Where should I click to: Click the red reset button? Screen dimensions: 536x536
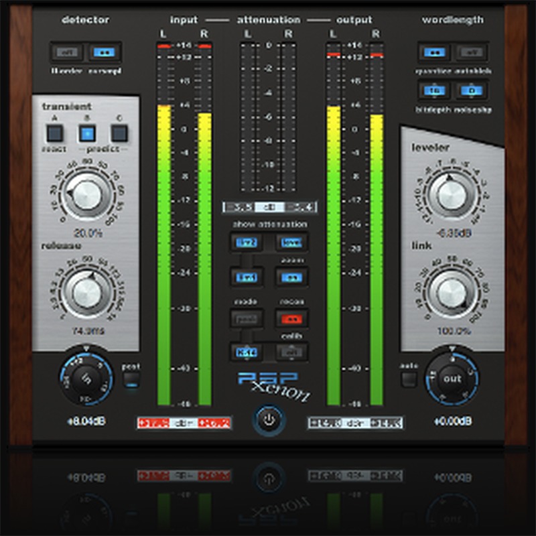pos(291,319)
